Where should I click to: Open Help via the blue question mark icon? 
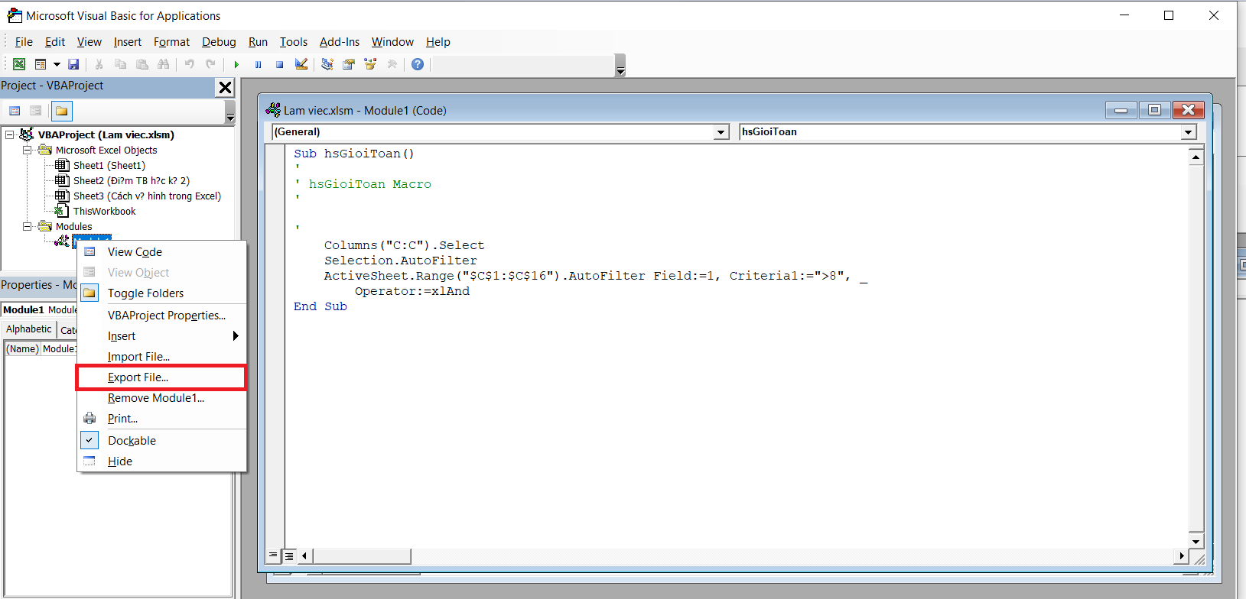tap(418, 64)
